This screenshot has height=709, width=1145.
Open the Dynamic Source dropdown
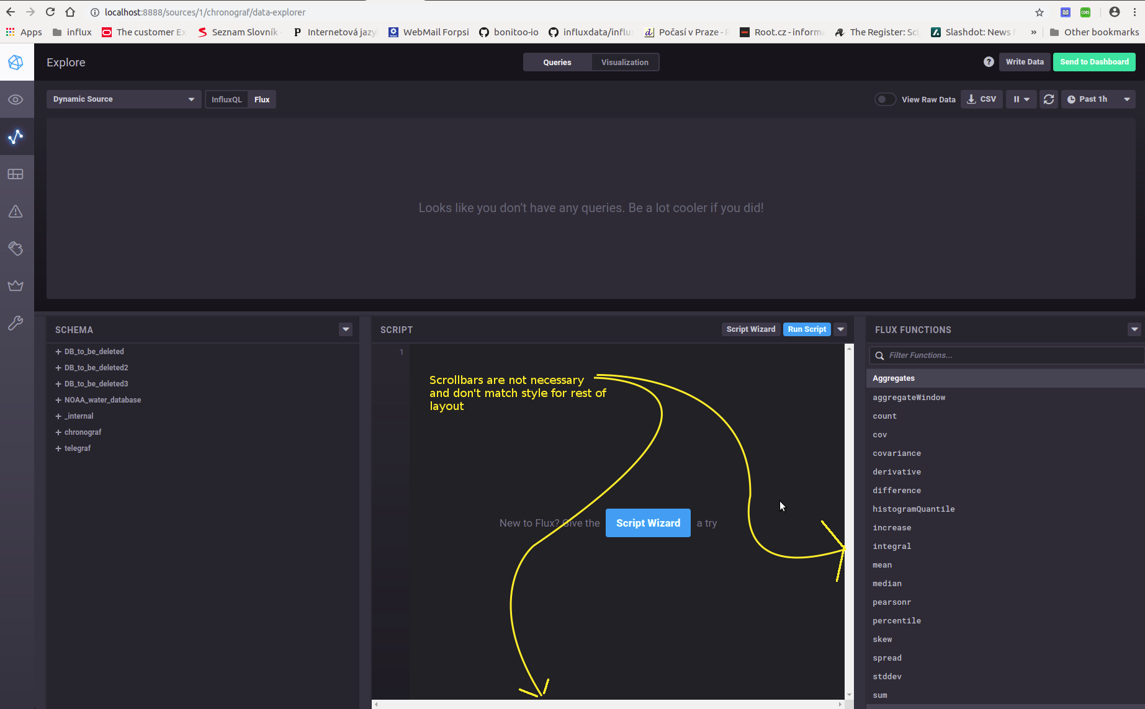pyautogui.click(x=123, y=99)
